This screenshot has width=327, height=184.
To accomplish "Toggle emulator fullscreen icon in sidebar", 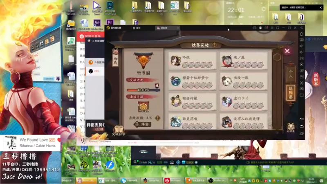I will [302, 58].
